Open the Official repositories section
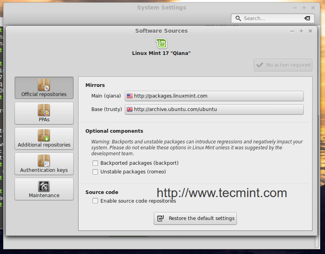The image size is (325, 254). tap(44, 88)
